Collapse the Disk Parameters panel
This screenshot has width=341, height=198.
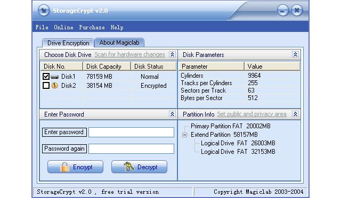click(295, 54)
